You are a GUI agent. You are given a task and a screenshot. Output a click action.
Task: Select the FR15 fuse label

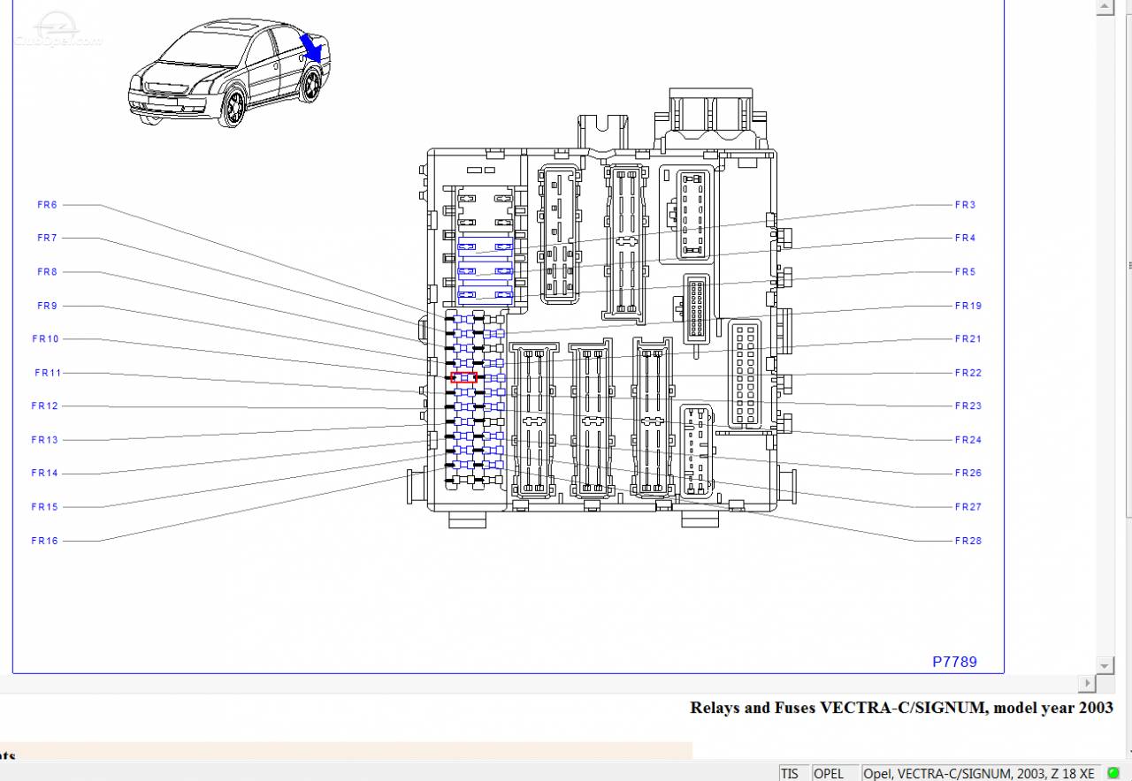pyautogui.click(x=45, y=507)
